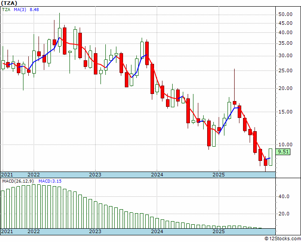Click the 20.0 MACD axis label
The width and height of the screenshot is (301, 242).
(x=284, y=214)
